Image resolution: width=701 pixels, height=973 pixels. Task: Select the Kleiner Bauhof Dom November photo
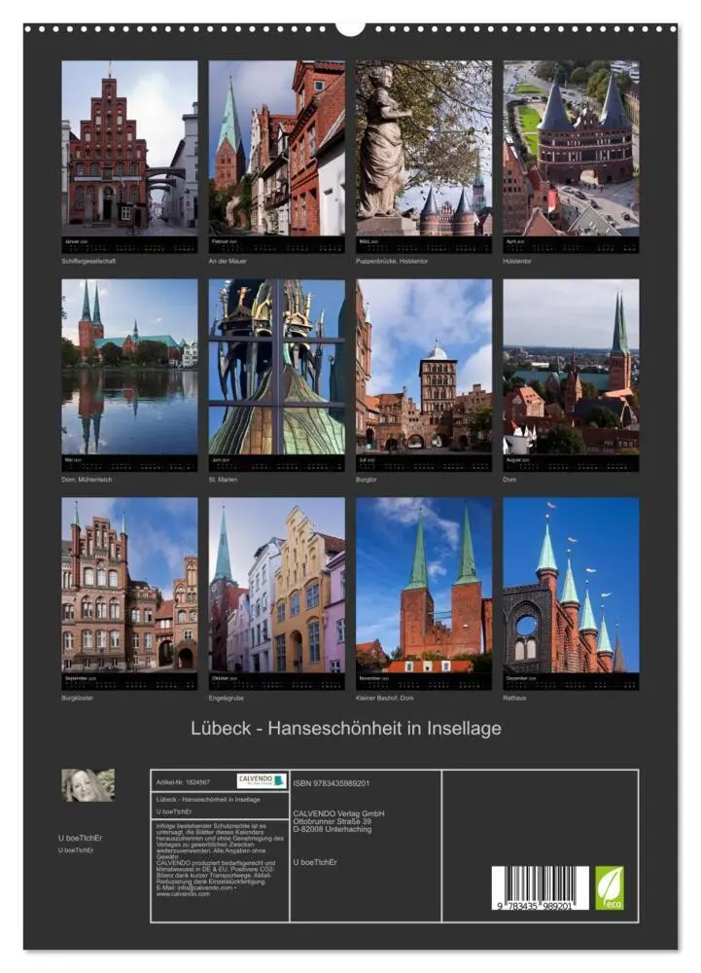click(x=424, y=585)
